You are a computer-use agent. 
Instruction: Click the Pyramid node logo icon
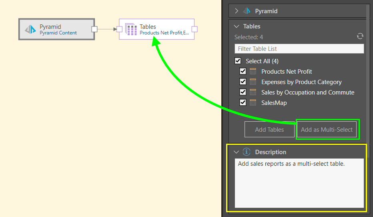30,30
